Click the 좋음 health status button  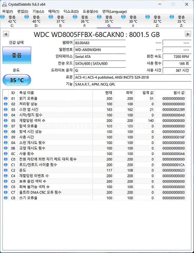click(17, 55)
